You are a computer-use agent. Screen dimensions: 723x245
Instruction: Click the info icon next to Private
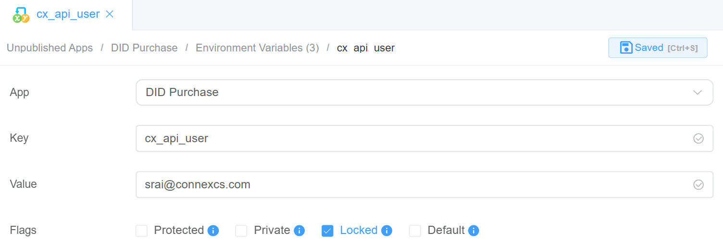tap(299, 231)
